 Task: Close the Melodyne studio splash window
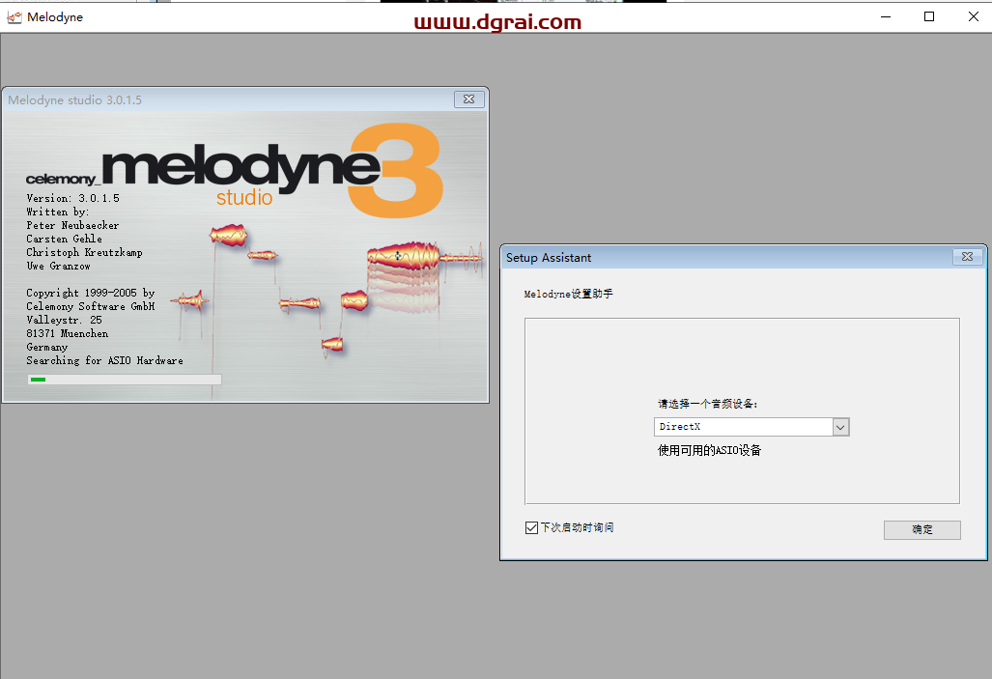[468, 99]
